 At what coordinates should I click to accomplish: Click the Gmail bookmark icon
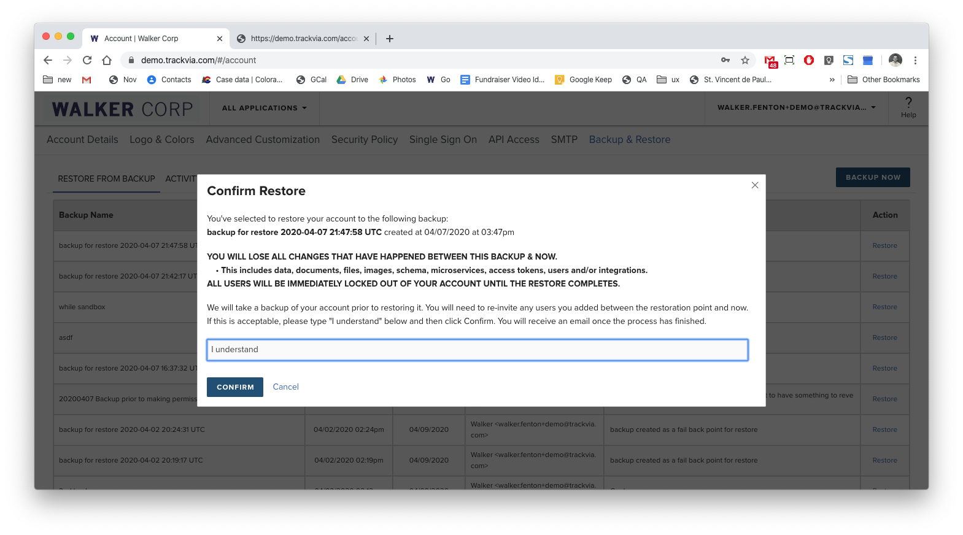pos(87,80)
